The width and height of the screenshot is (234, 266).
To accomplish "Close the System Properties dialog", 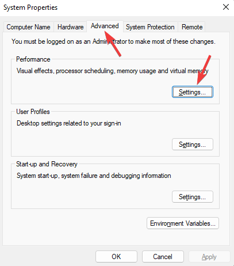I will 226,7.
